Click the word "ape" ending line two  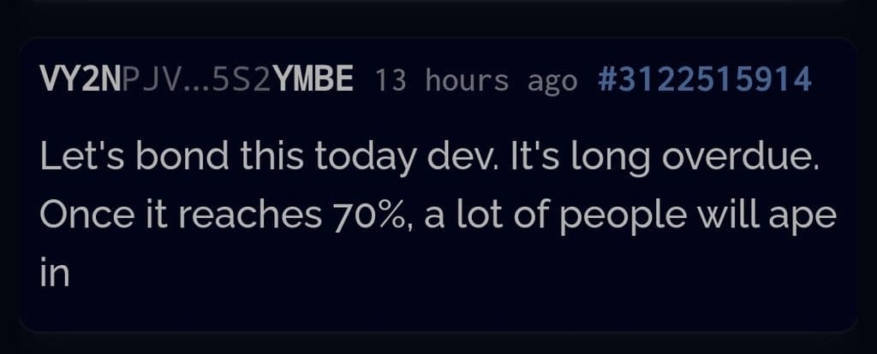[808, 217]
